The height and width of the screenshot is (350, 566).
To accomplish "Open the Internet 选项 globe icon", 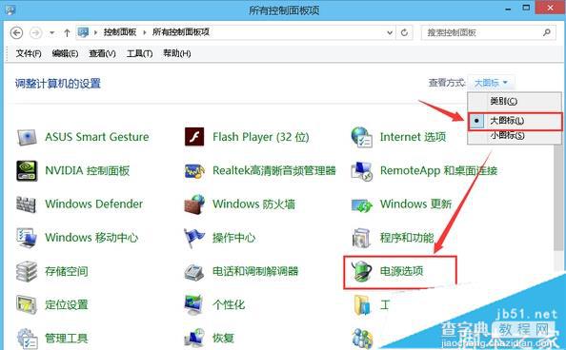I will tap(361, 137).
